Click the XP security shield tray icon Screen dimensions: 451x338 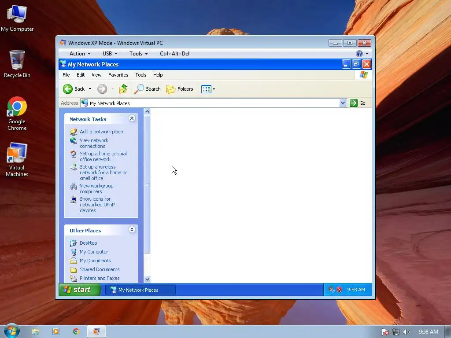340,290
